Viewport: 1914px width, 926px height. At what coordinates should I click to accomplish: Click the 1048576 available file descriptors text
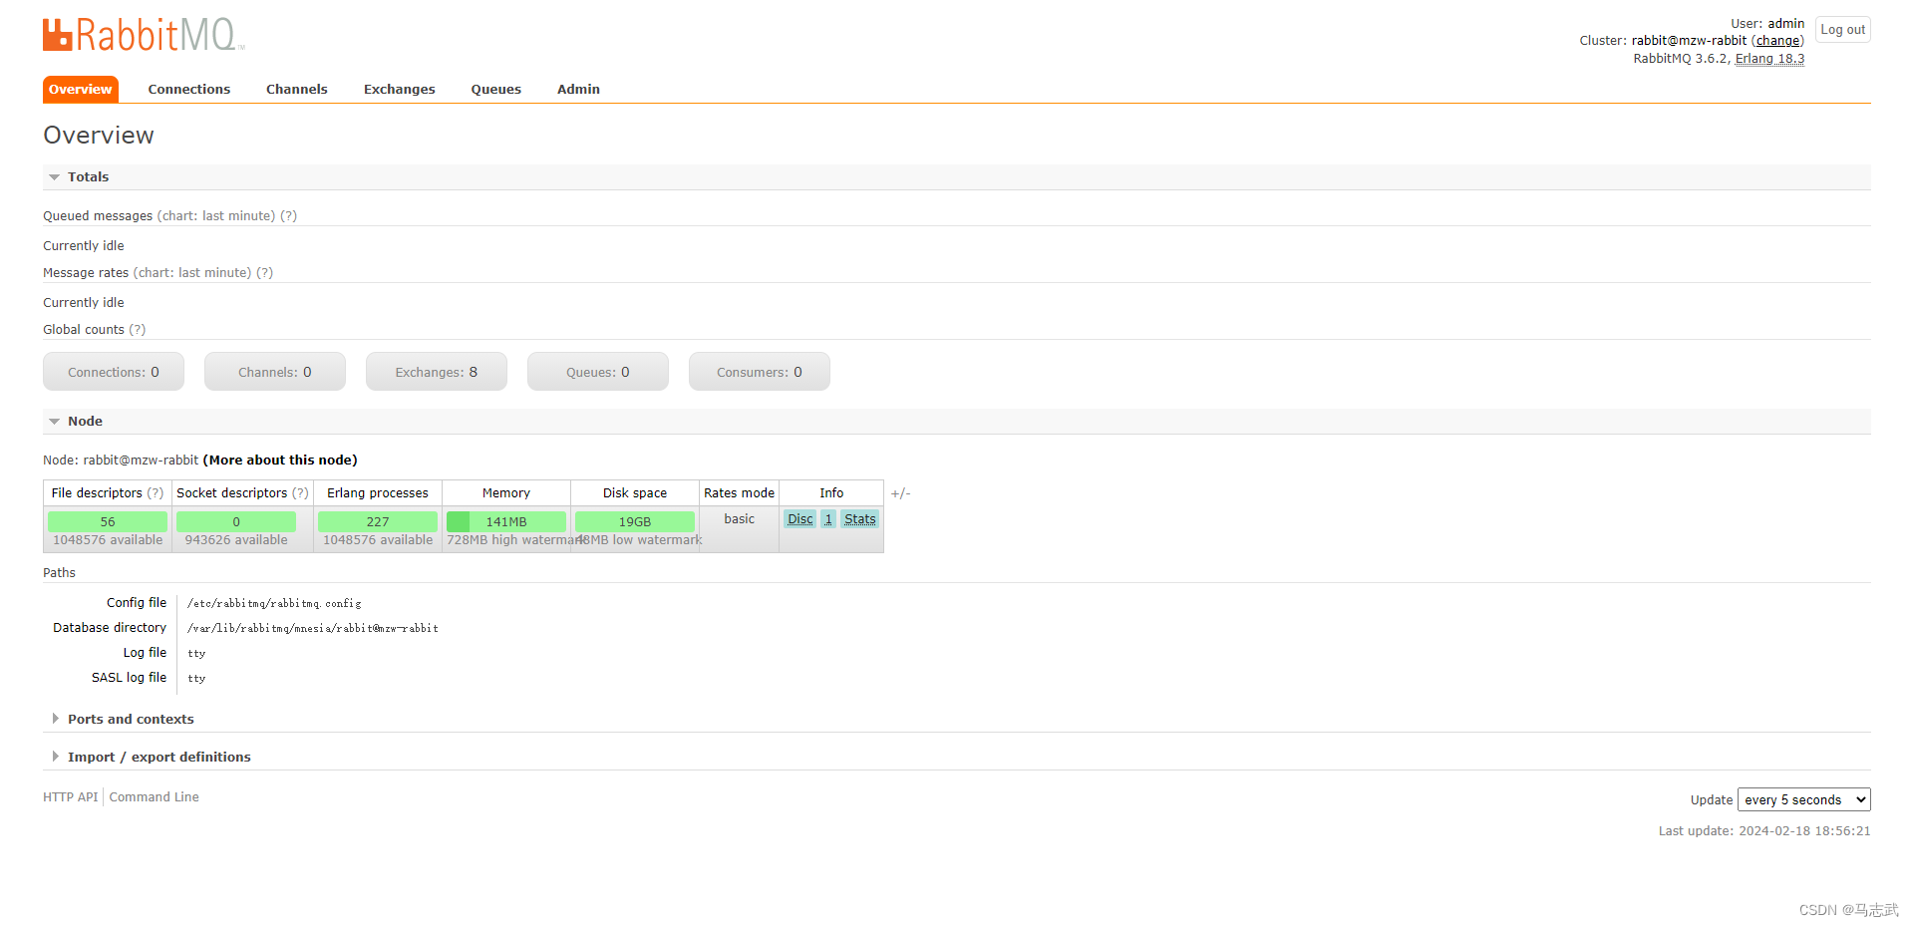click(108, 540)
